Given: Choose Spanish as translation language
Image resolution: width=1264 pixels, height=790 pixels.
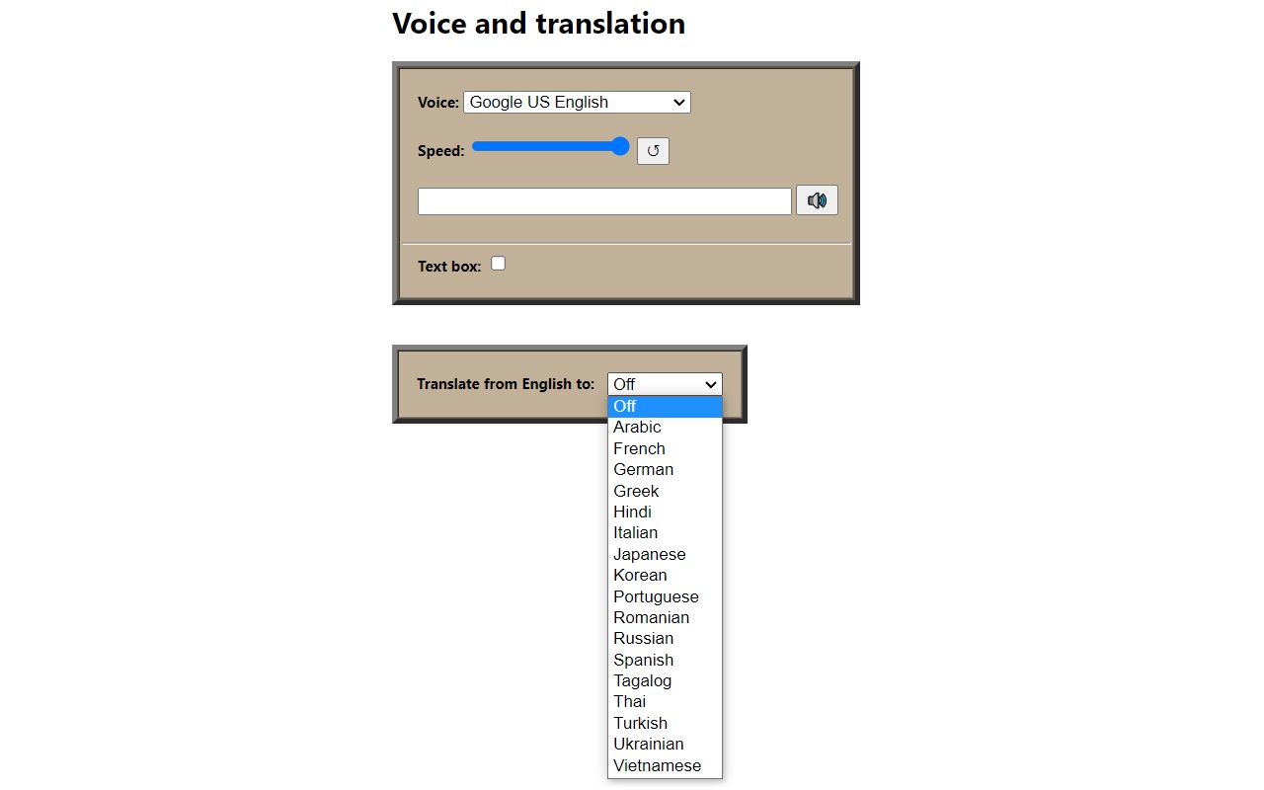Looking at the screenshot, I should [643, 660].
